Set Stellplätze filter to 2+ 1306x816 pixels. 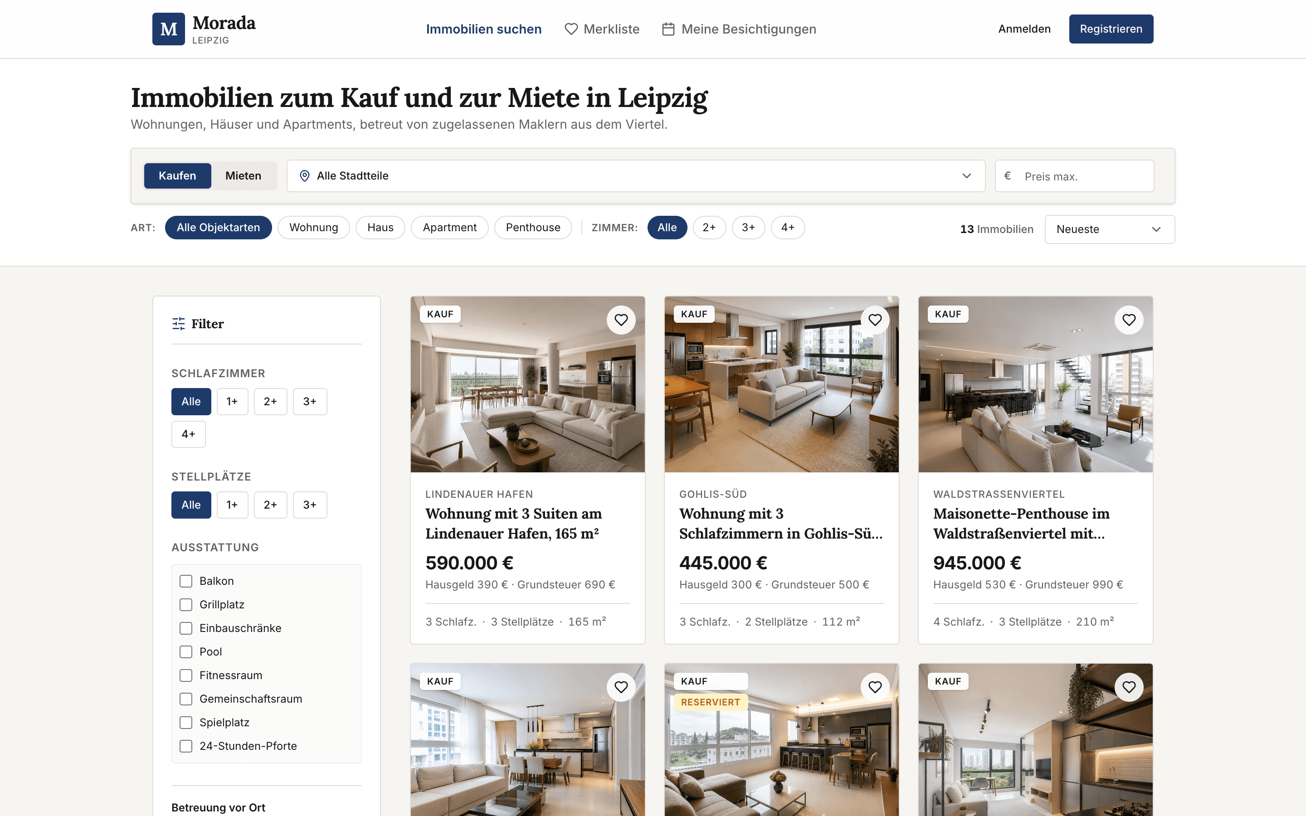[x=270, y=505]
